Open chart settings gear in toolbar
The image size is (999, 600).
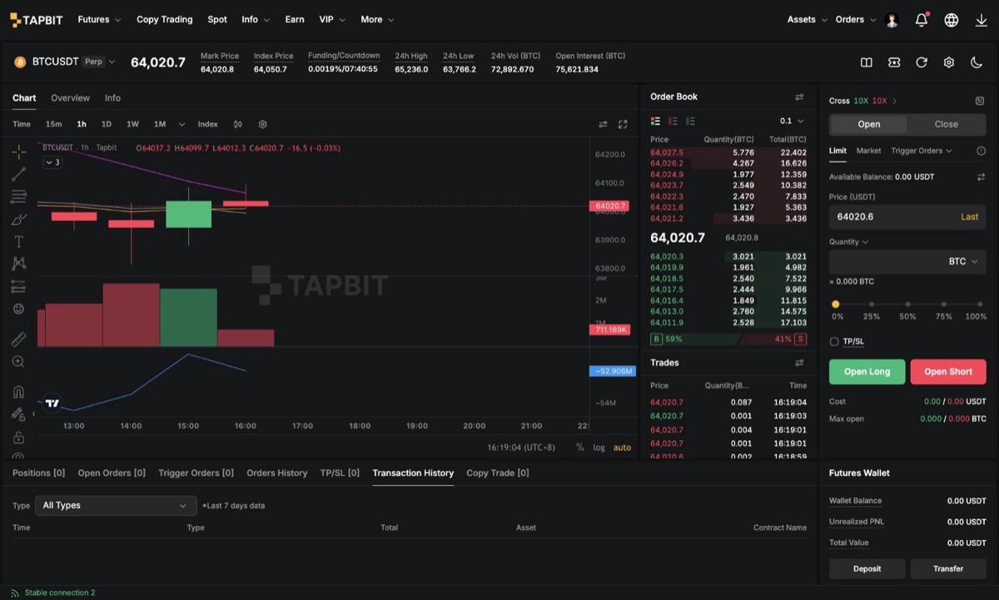click(262, 124)
